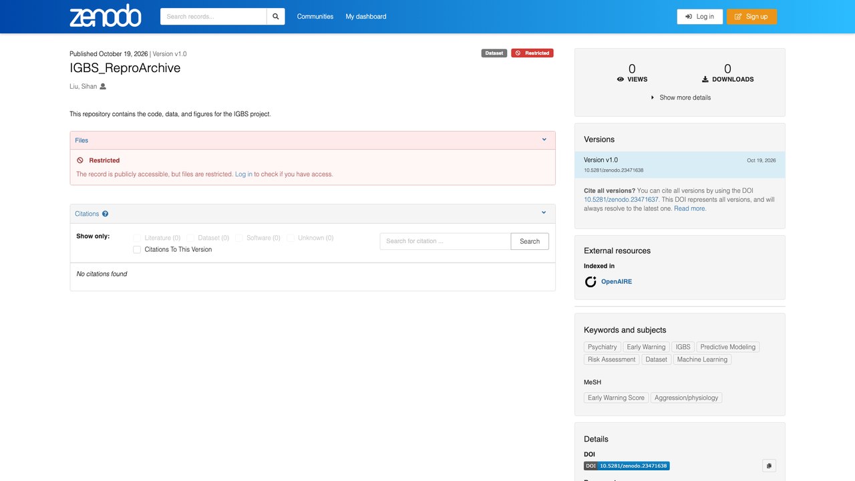Click the Dataset keyword tag under Keywords and subjects
The width and height of the screenshot is (855, 481).
coord(656,359)
